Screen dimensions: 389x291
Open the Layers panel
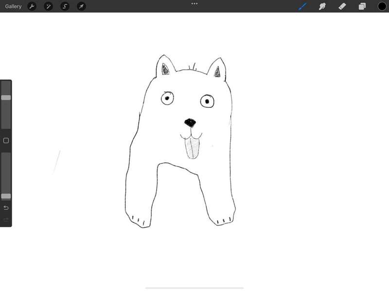[x=362, y=6]
